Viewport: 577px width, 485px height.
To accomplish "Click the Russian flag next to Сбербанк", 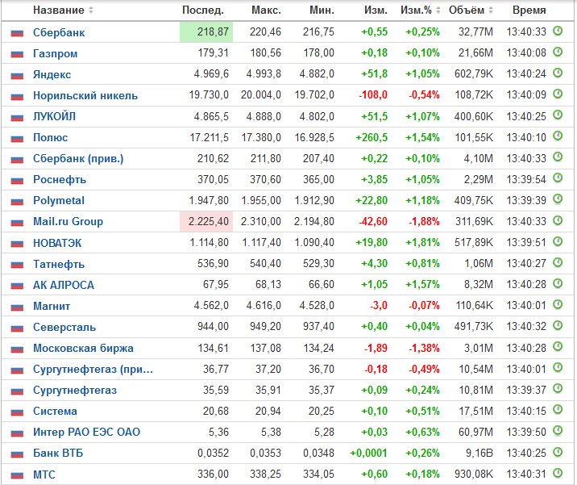I will 17,33.
